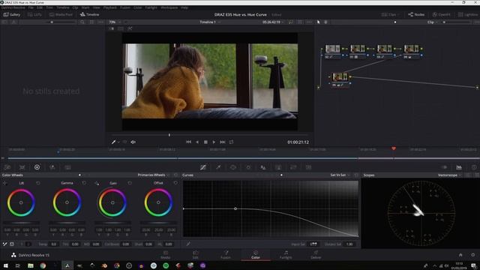Open the Workspace menu
The height and width of the screenshot is (270, 480).
pyautogui.click(x=169, y=7)
